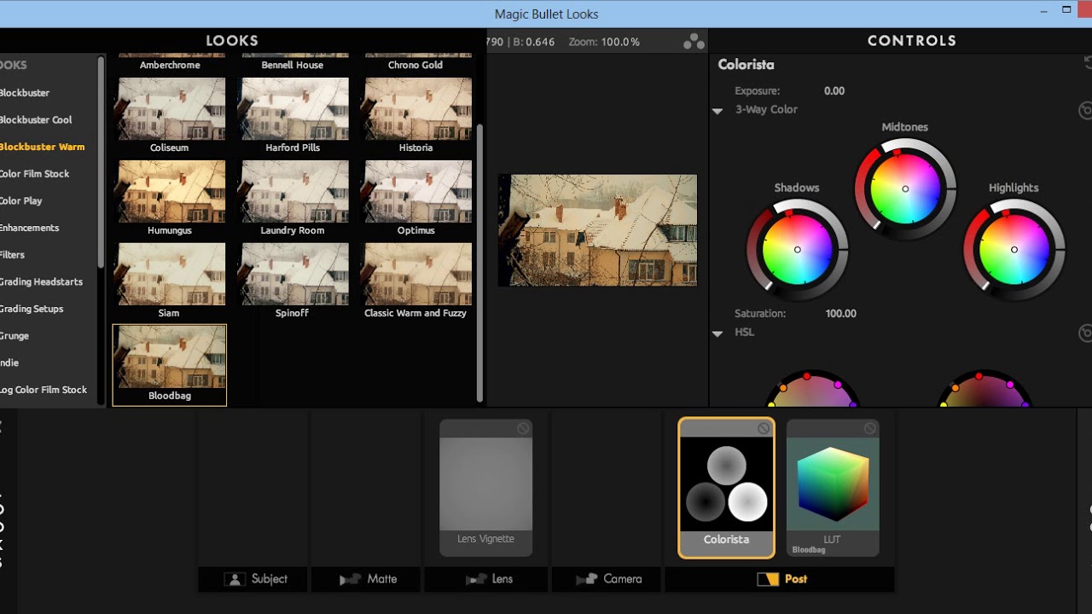The width and height of the screenshot is (1092, 614).
Task: Click the looks thumbnail grid scrollbar
Action: (x=479, y=263)
